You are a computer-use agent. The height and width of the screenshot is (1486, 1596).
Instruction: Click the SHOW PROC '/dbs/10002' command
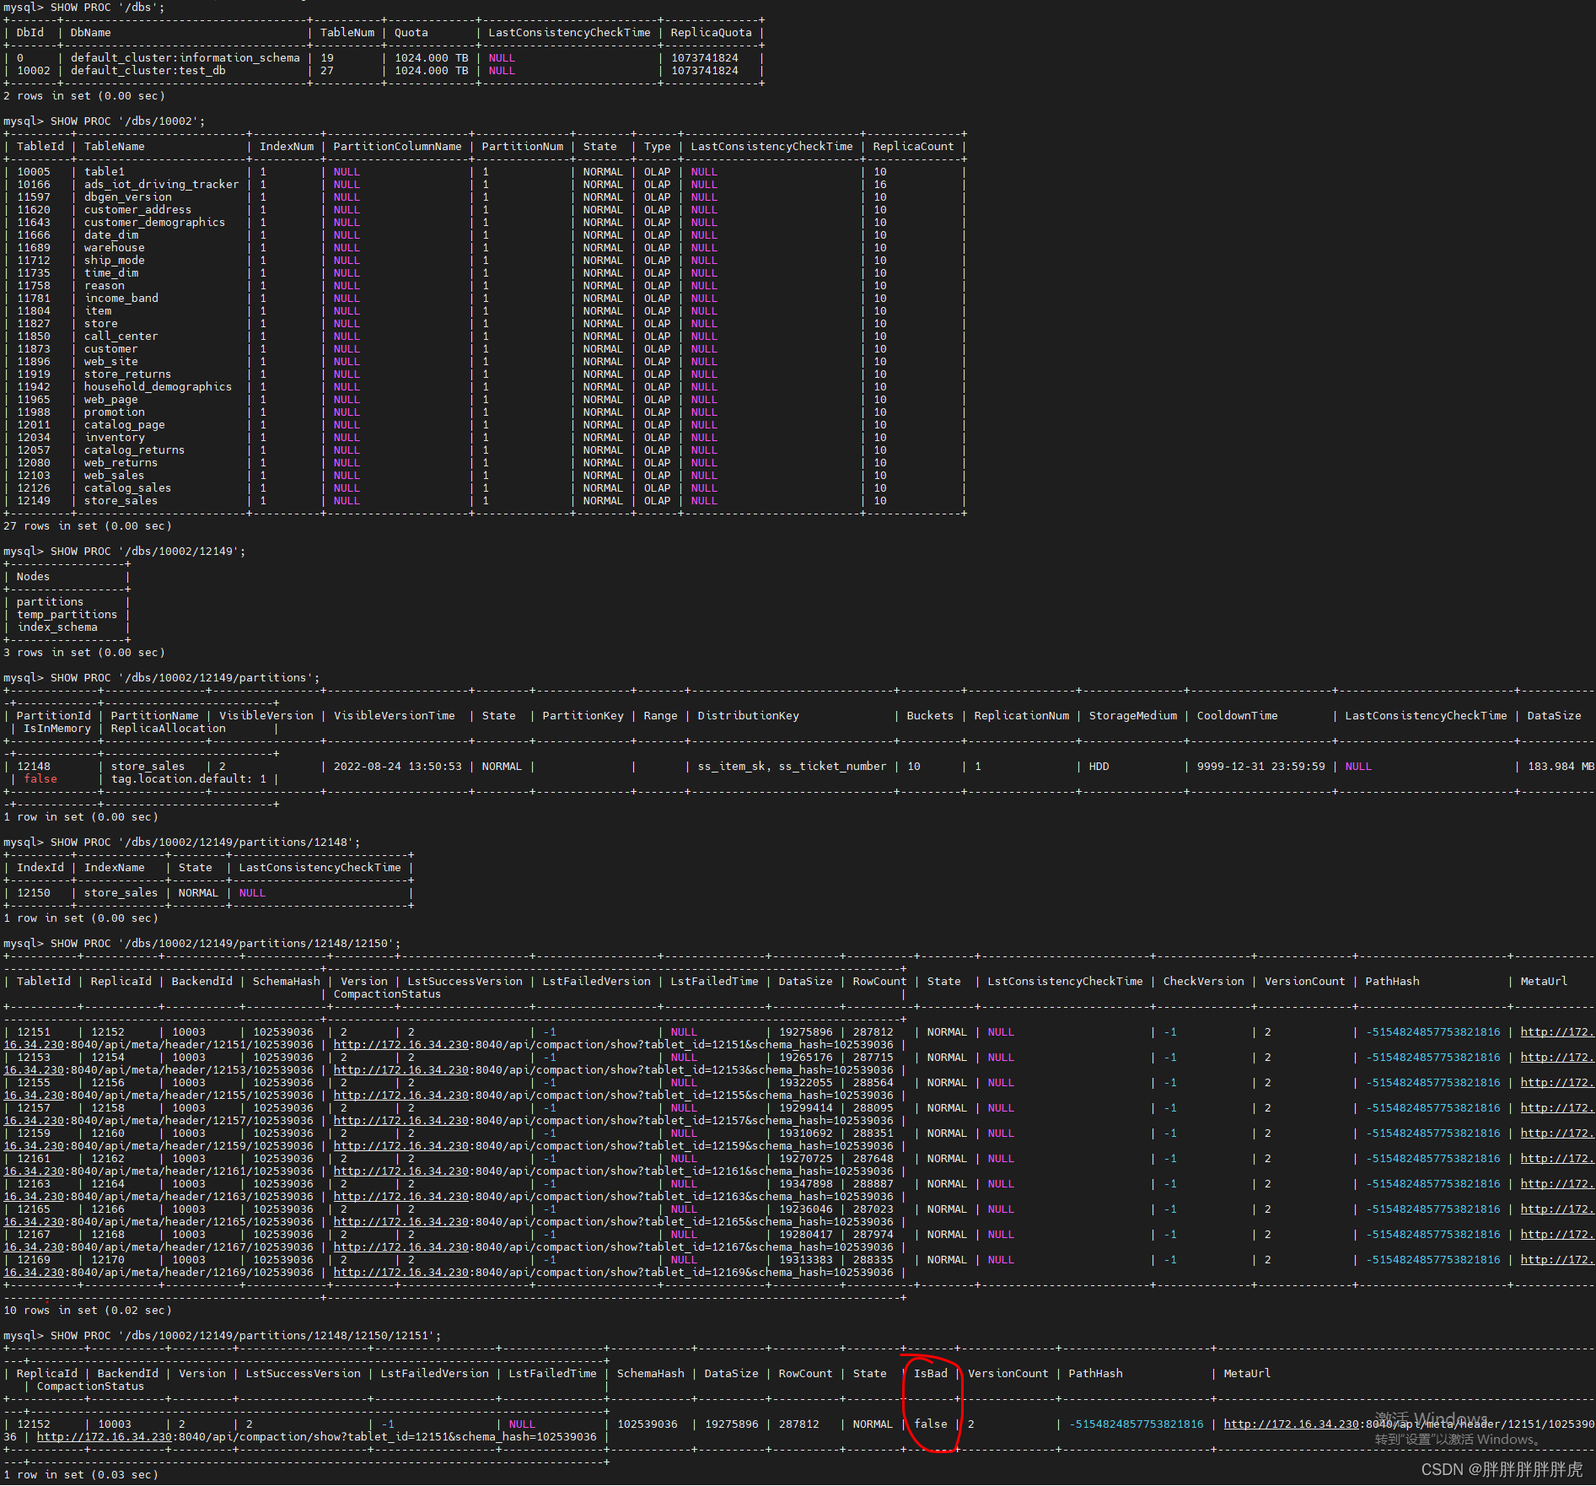pos(127,121)
